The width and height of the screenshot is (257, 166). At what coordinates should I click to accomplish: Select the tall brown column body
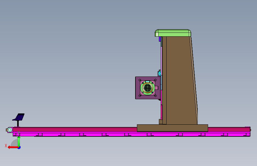point(180,80)
